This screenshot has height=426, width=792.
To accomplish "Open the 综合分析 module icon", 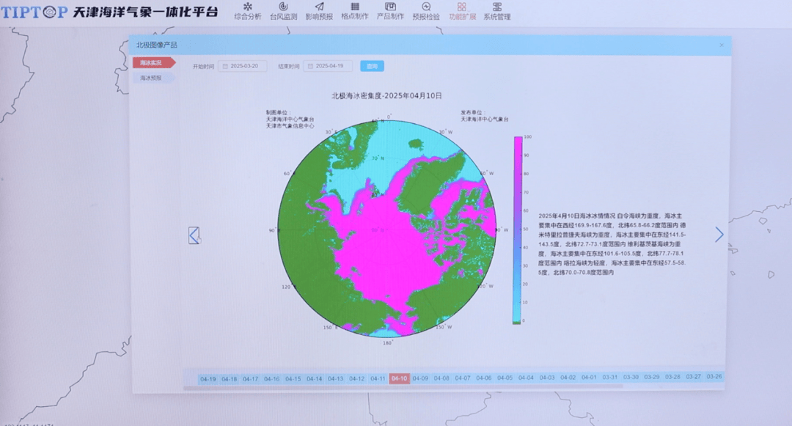I will (x=247, y=7).
